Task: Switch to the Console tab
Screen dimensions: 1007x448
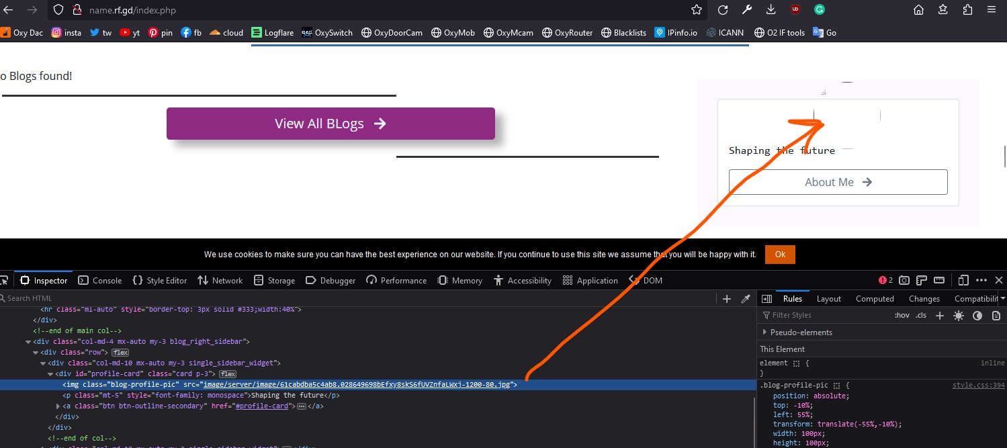Action: pos(100,280)
